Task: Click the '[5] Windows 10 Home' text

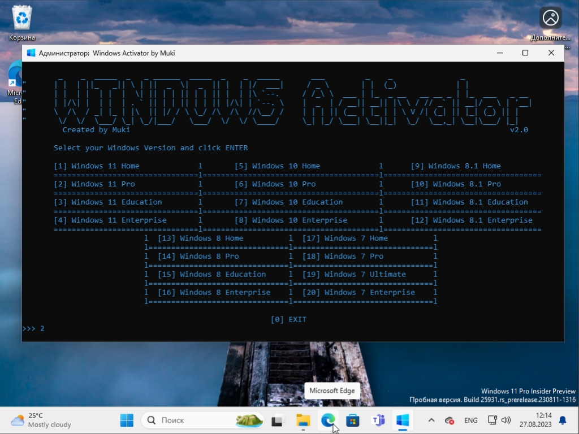Action: point(277,166)
